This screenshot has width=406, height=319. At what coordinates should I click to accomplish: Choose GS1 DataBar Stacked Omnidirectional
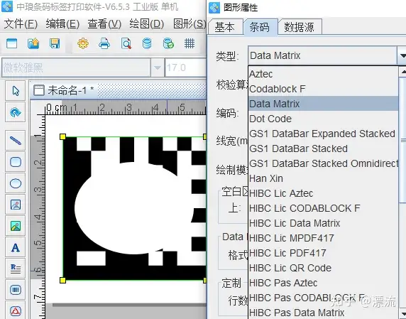(323, 163)
